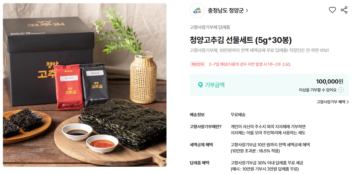
Task: Expand the chevron next to 충청남도 청양군
Action: point(247,11)
